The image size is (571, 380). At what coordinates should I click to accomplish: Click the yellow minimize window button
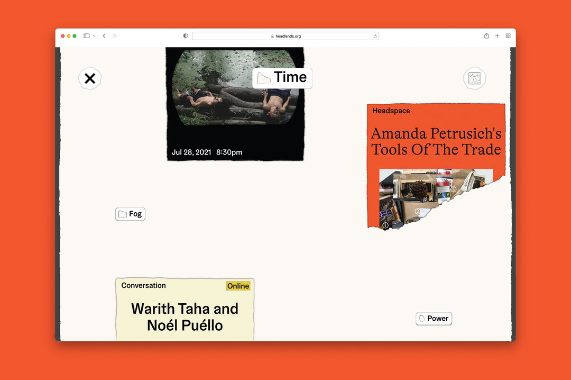click(x=68, y=36)
